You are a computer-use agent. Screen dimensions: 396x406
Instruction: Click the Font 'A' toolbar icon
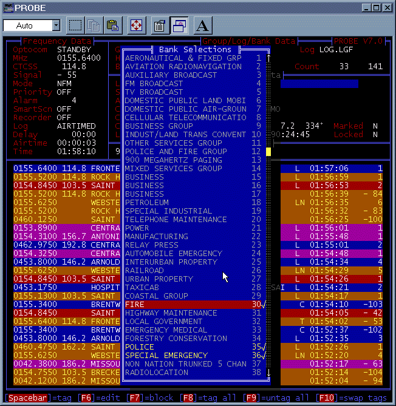203,25
